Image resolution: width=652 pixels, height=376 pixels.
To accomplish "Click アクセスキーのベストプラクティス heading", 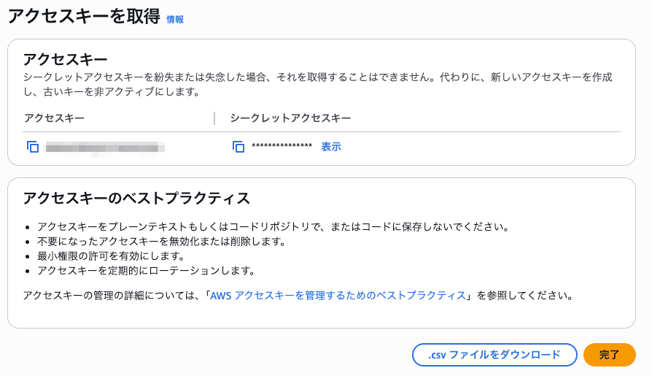I will point(136,198).
